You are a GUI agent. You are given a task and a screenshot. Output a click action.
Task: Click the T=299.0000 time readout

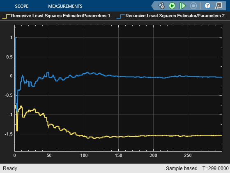tap(216, 168)
